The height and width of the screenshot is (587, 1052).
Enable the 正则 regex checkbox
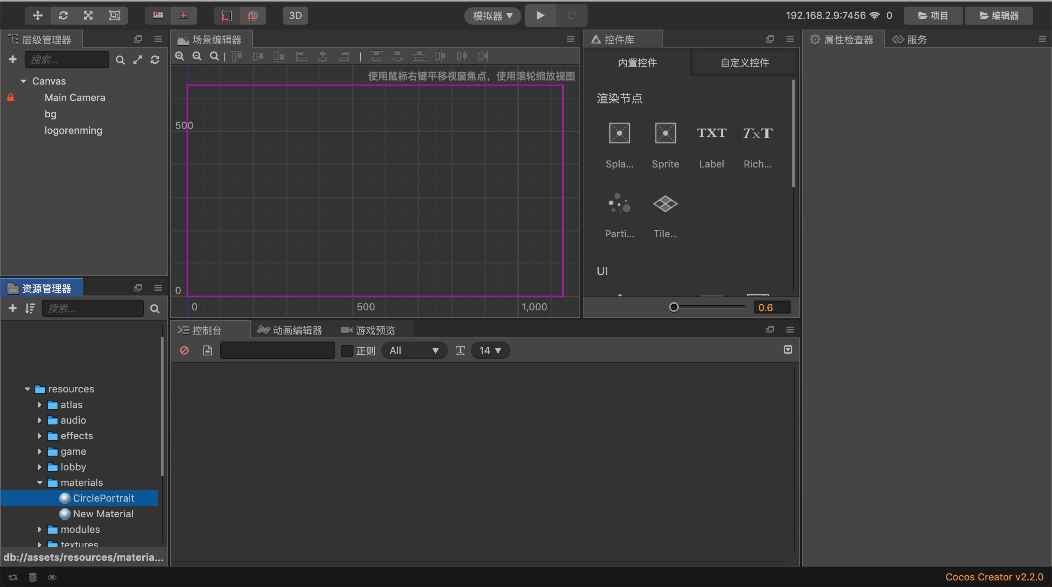point(347,351)
